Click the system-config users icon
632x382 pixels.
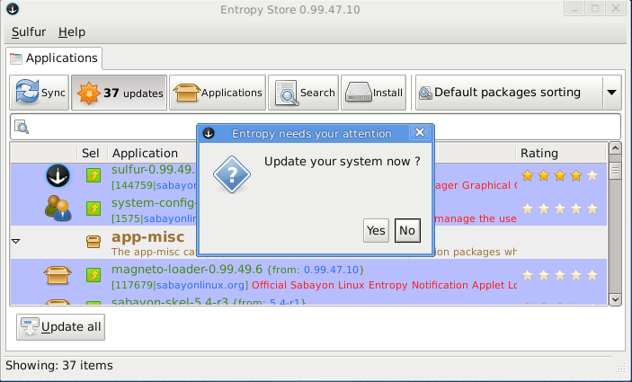[x=58, y=209]
